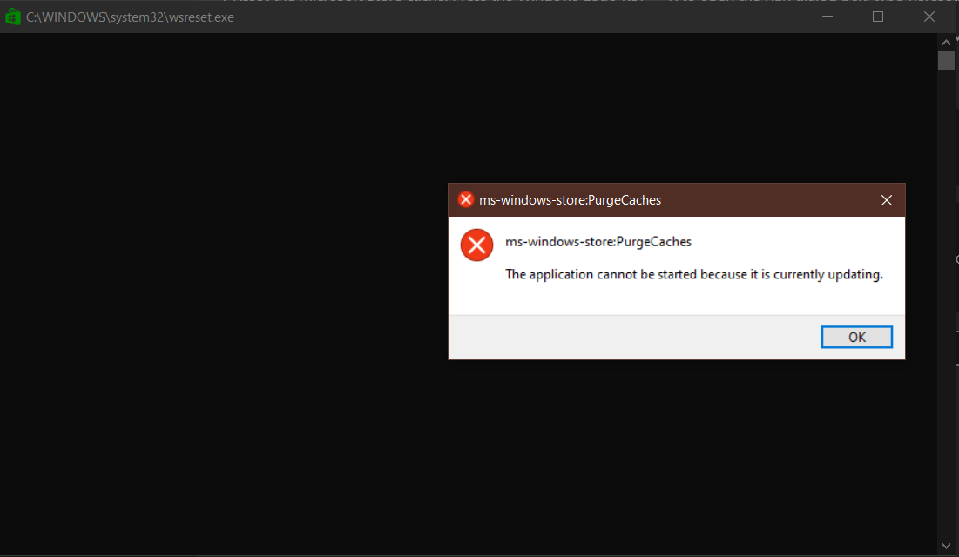Click the scrollbar down arrow at the bottom right
The image size is (959, 557).
click(946, 547)
